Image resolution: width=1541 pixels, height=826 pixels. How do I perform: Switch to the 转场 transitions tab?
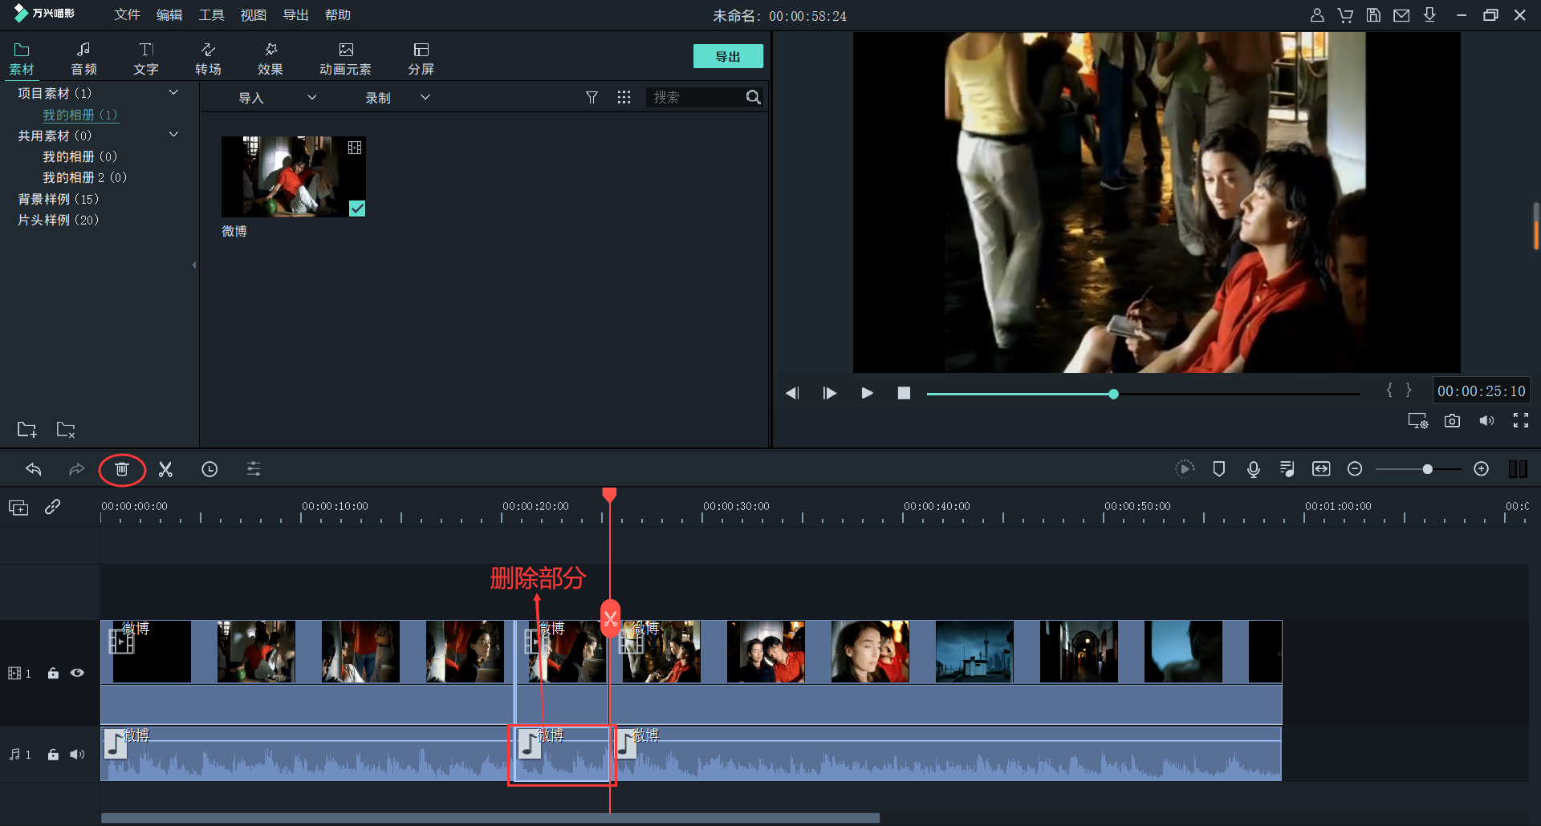click(208, 59)
